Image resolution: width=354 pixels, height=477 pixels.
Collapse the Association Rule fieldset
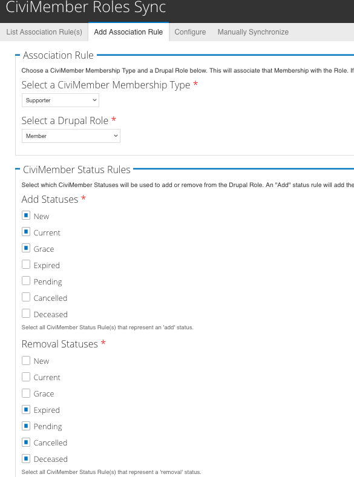tap(58, 55)
